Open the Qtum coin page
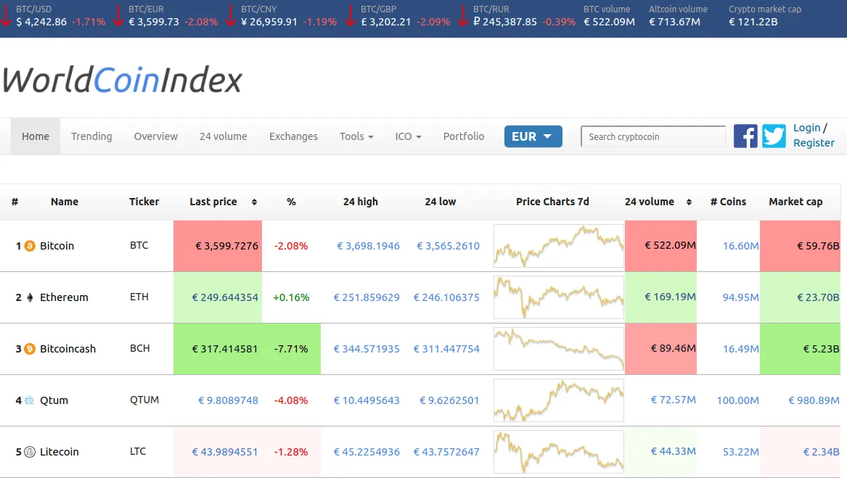Viewport: 847px width, 478px height. pyautogui.click(x=54, y=401)
